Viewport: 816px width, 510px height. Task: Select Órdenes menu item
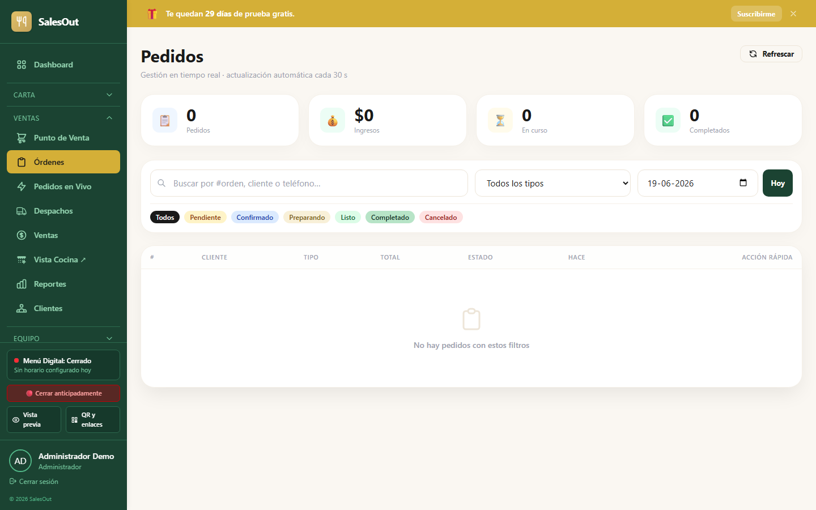[63, 161]
